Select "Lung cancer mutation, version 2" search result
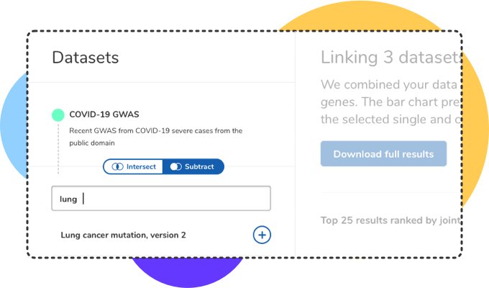Screen dimensions: 489x288 [124, 235]
